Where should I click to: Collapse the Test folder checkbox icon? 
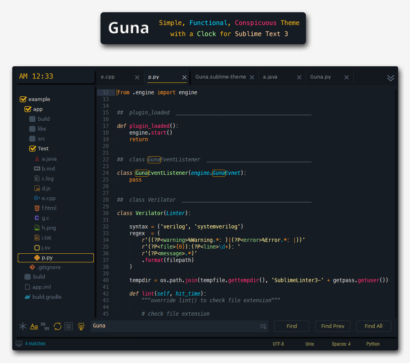point(32,149)
